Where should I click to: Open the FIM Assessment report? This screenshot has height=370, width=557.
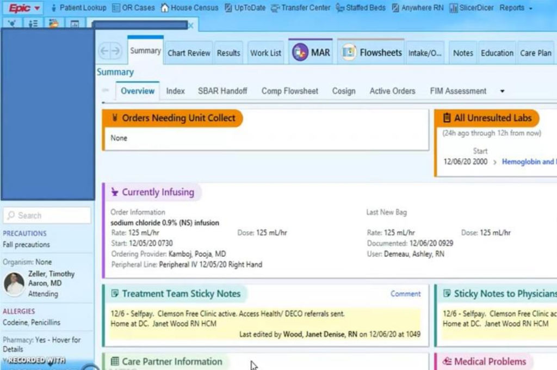coord(458,91)
